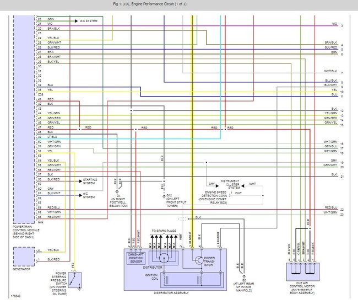Image resolution: width=358 pixels, height=304 pixels.
Task: Click the 'TO SPARK PLUGS' label
Action: (164, 231)
